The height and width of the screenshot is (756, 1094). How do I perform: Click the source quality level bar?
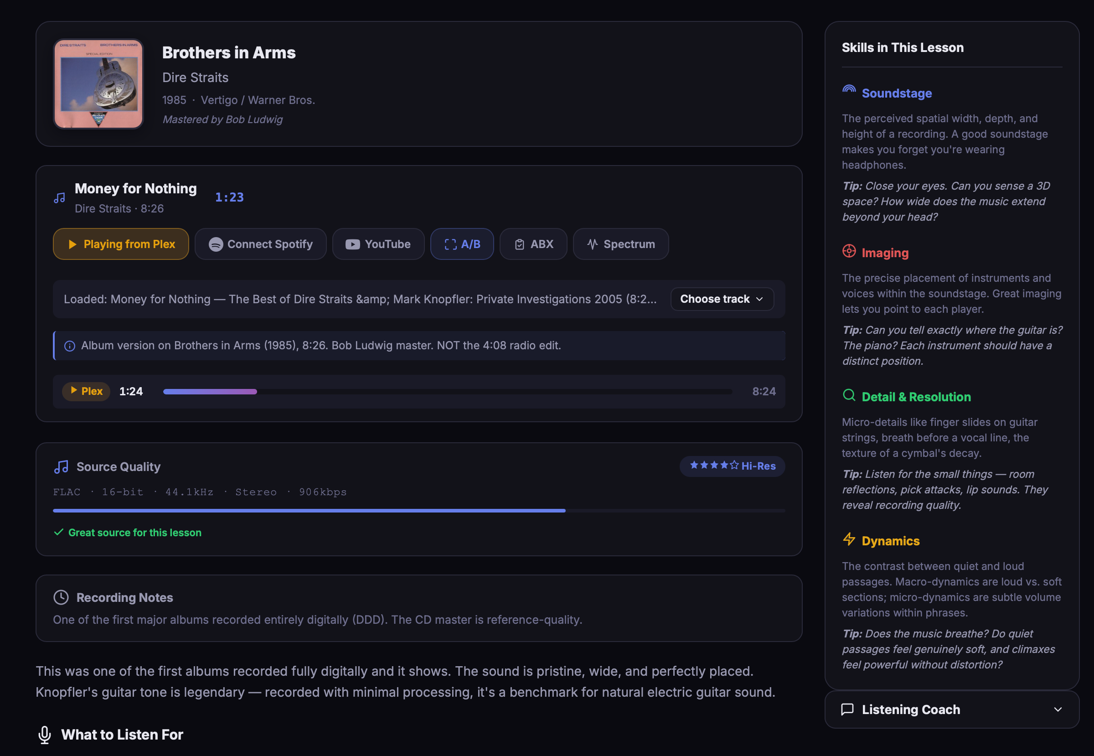(418, 511)
